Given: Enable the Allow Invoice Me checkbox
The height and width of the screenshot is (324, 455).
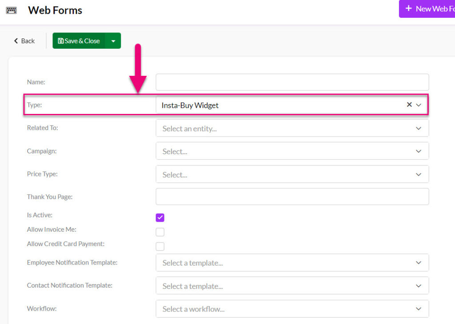Looking at the screenshot, I should click(160, 232).
